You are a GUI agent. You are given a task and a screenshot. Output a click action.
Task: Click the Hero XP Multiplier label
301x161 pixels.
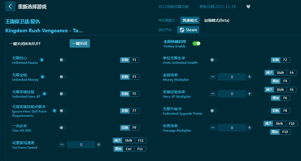click(x=177, y=96)
